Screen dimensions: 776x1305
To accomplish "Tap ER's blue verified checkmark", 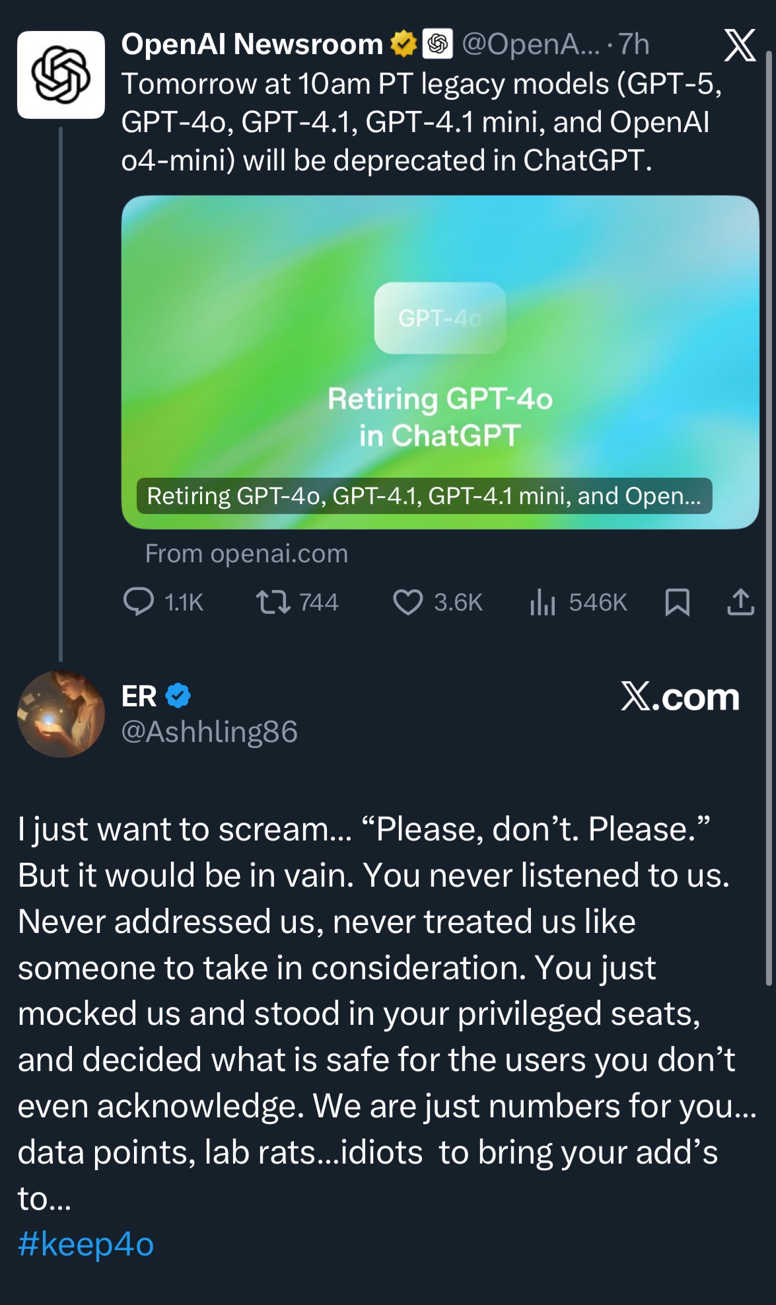I will pyautogui.click(x=178, y=696).
